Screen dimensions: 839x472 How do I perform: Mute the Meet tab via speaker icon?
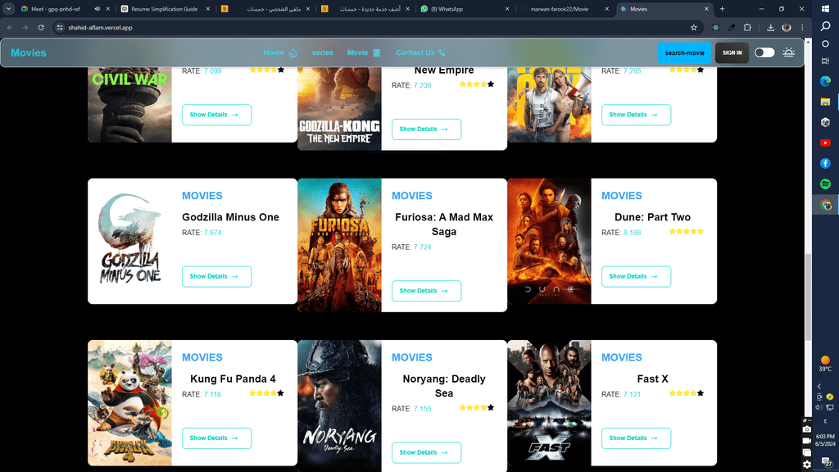click(98, 9)
